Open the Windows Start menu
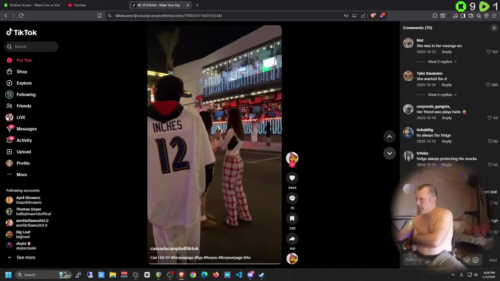 click(x=8, y=275)
